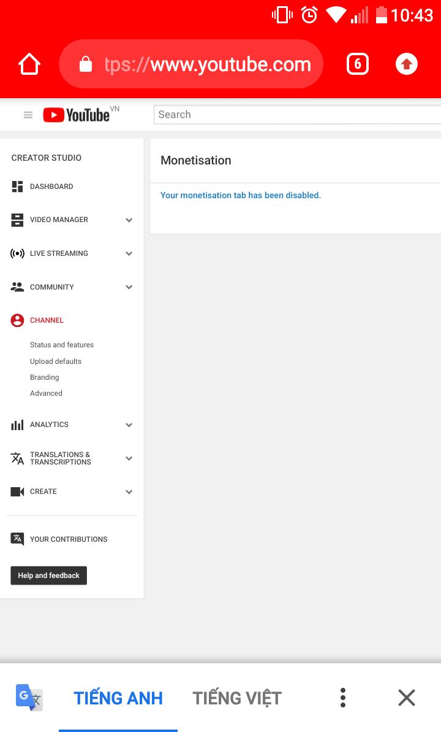
Task: Tap the Wi-Fi status icon
Action: [335, 15]
